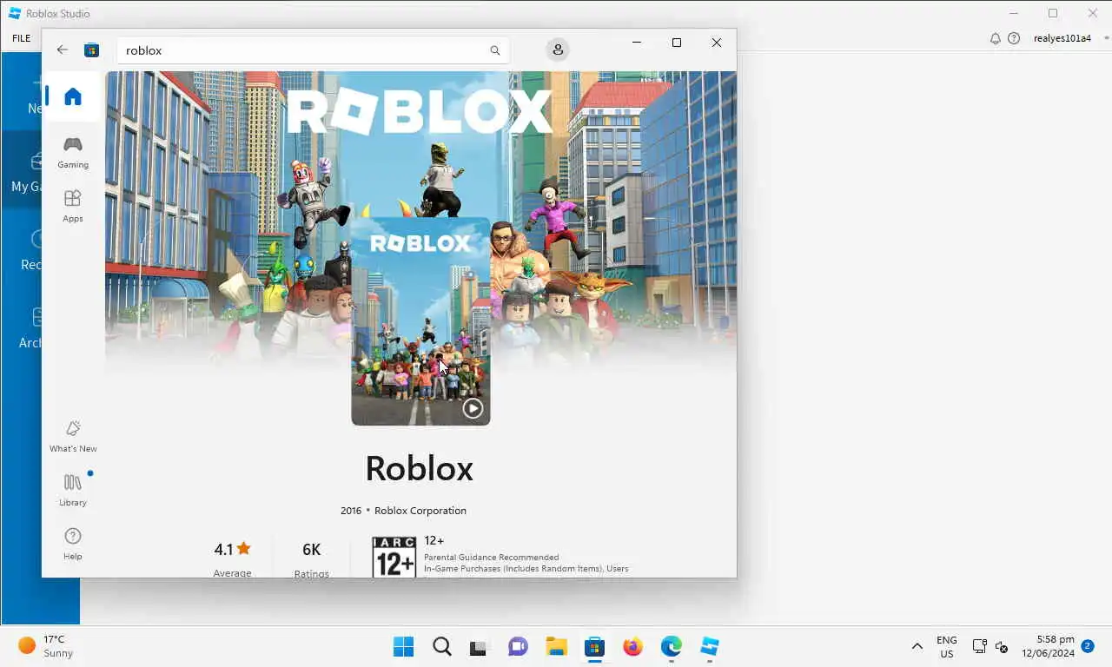Open File Explorer from the taskbar
Image resolution: width=1112 pixels, height=667 pixels.
[x=556, y=647]
